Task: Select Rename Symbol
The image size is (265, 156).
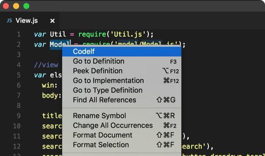Action: [x=121, y=116]
